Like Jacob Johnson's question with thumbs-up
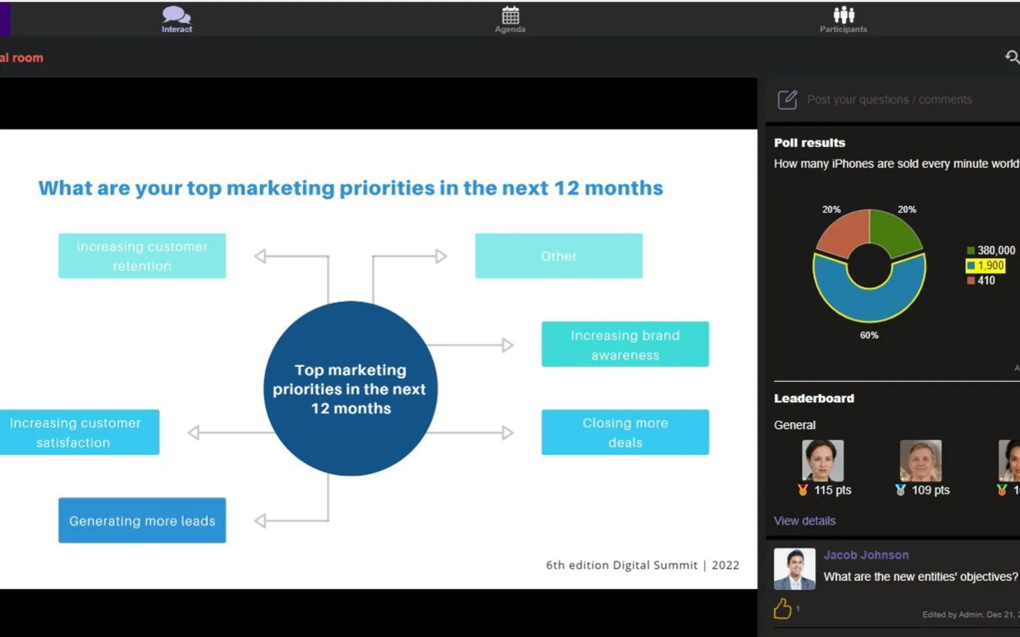Viewport: 1020px width, 637px height. [x=782, y=609]
